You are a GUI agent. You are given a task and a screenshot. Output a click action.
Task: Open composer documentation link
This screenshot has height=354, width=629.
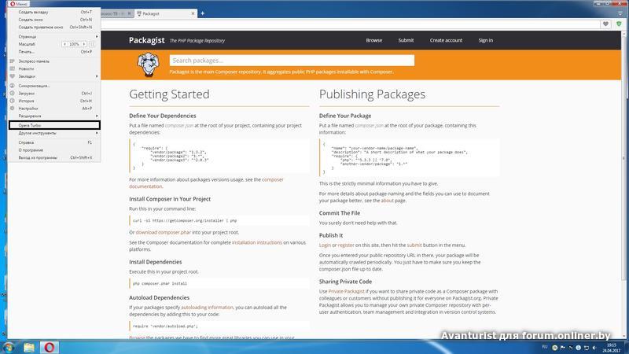coord(206,183)
